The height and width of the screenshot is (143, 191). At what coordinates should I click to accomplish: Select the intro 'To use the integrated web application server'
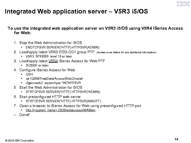coord(95,30)
